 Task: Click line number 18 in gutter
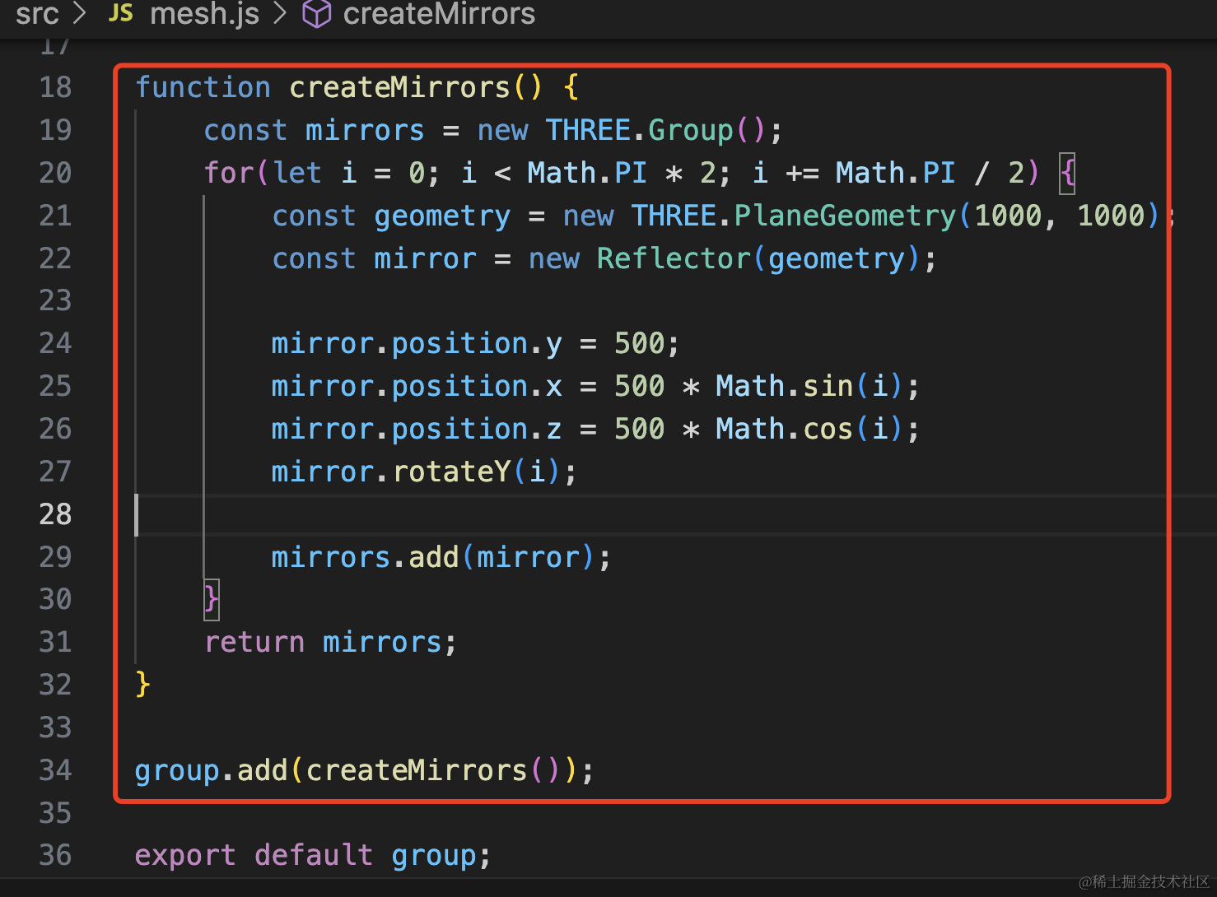click(55, 87)
